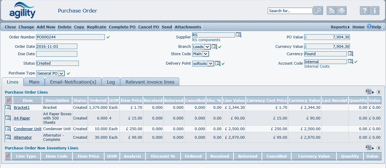Viewport: 386px width, 168px height.
Task: Click lookup icon next to Currency field
Action: [x=351, y=54]
